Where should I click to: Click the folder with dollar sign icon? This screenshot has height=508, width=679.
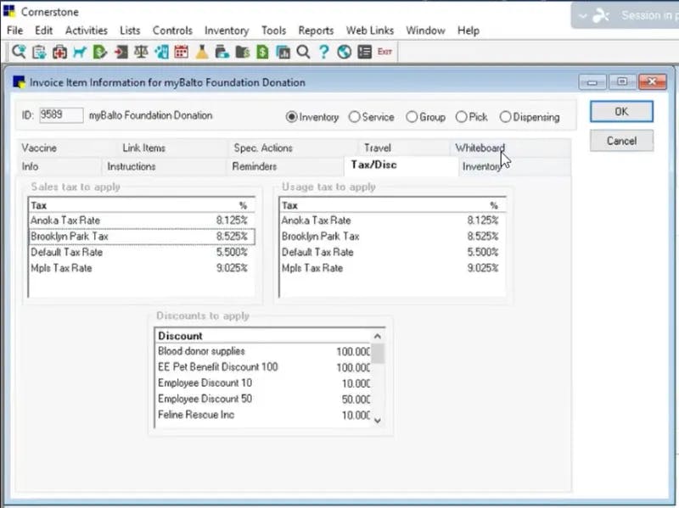click(x=242, y=52)
